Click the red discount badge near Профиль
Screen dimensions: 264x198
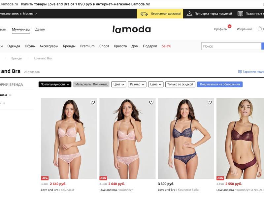click(x=229, y=26)
